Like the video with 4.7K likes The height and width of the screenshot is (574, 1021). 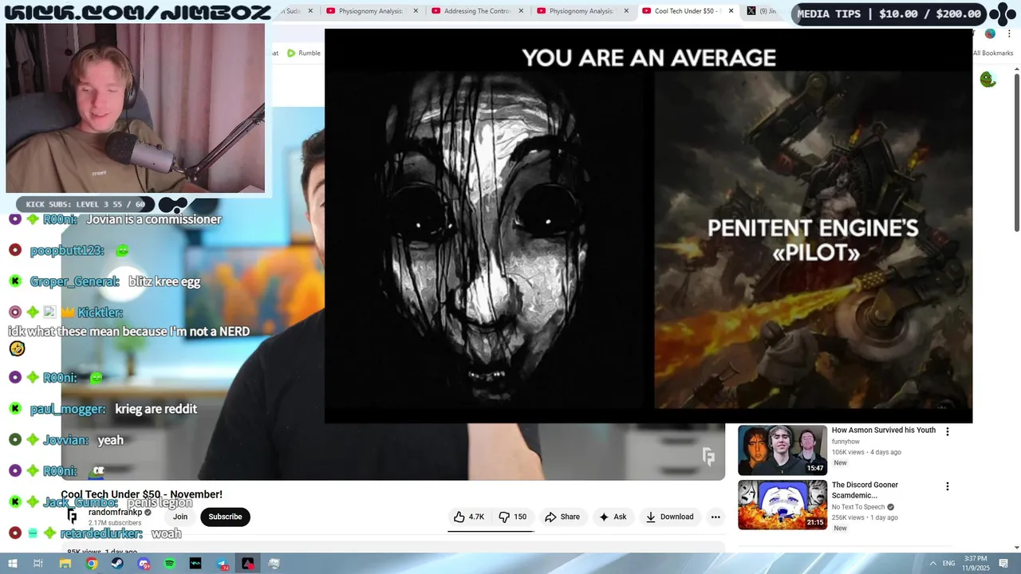click(x=469, y=517)
